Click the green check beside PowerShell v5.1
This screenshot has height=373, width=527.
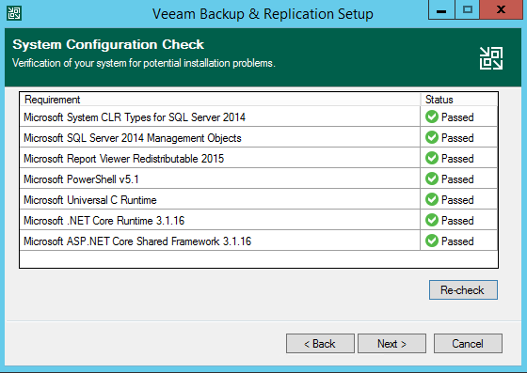click(432, 179)
